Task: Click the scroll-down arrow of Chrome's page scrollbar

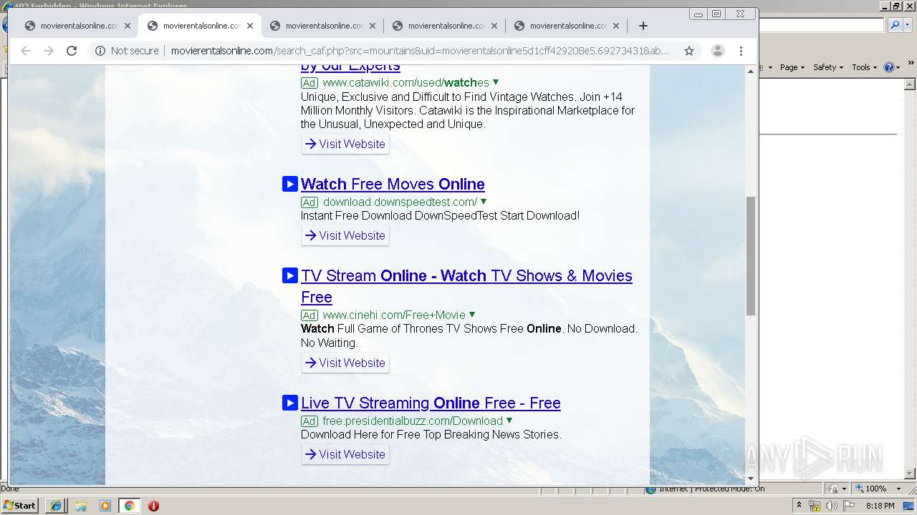Action: pyautogui.click(x=751, y=479)
